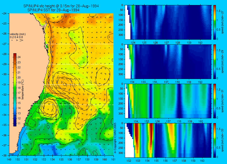Click the speed color bar beside lat=-29 panel
227x164 pixels.
(x=215, y=62)
